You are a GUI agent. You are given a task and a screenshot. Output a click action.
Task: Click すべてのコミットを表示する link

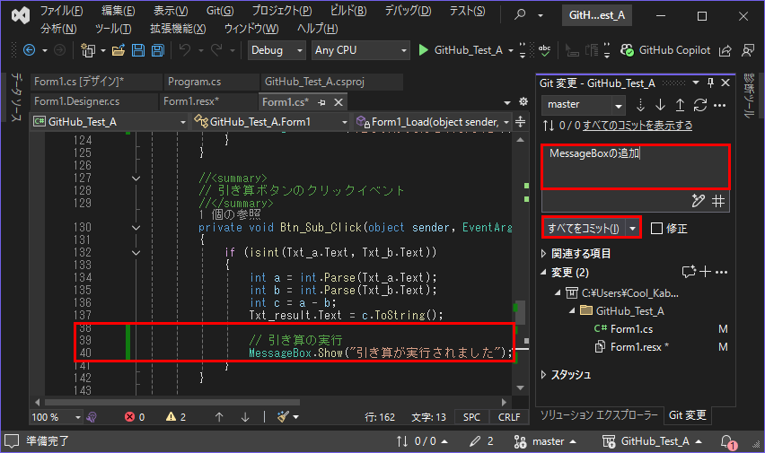[x=637, y=126]
